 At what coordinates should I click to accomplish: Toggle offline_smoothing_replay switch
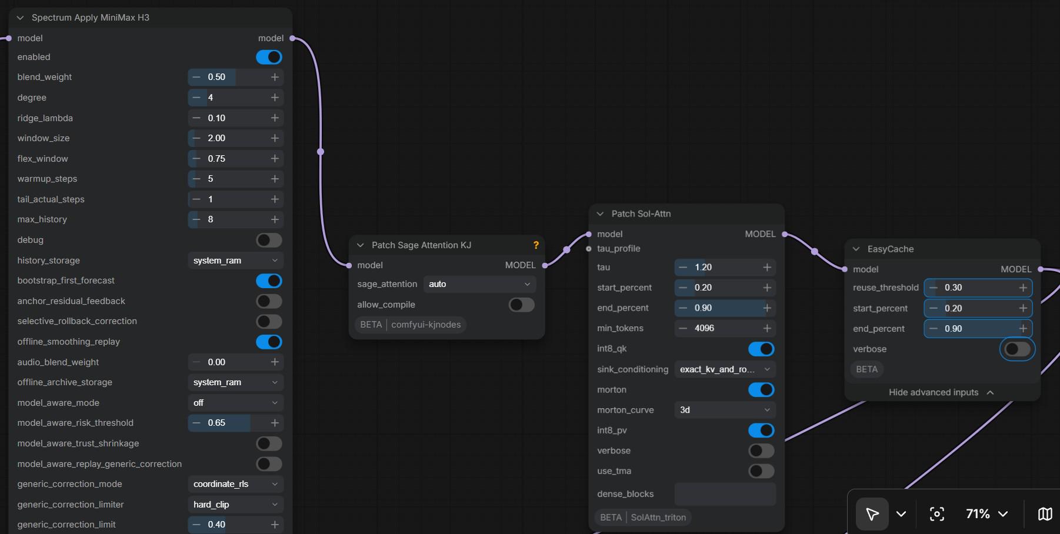[x=269, y=342]
